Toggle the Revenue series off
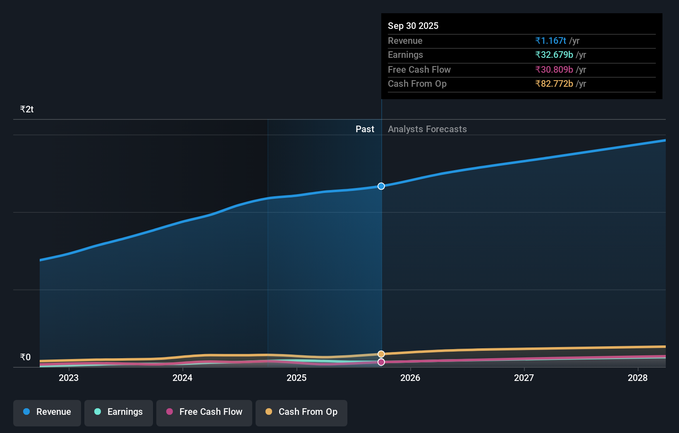The image size is (679, 433). click(47, 412)
